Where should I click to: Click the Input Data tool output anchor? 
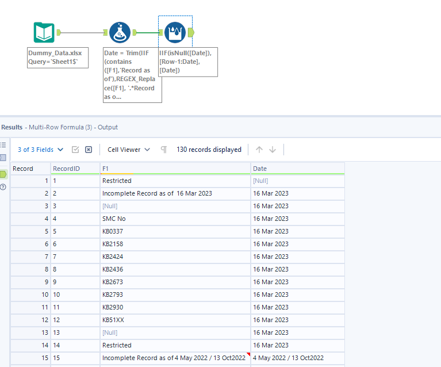59,33
